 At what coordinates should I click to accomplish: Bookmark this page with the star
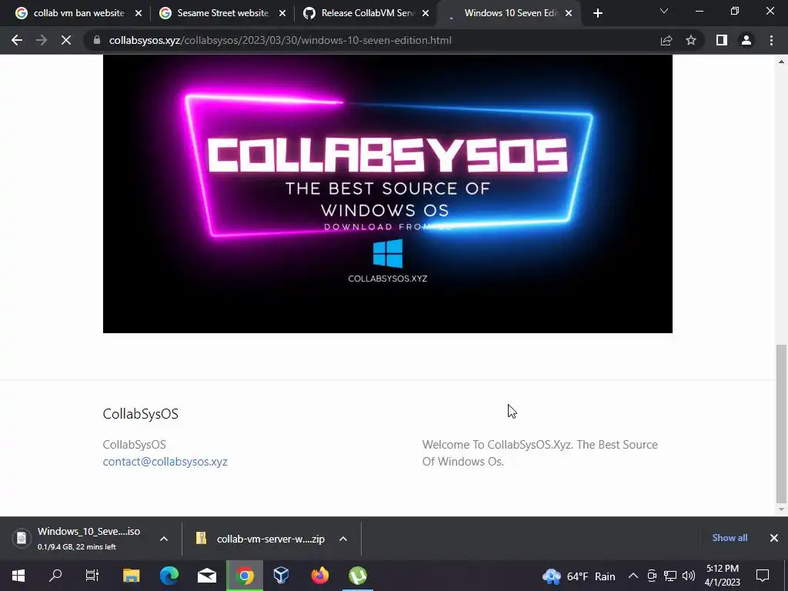click(x=691, y=40)
